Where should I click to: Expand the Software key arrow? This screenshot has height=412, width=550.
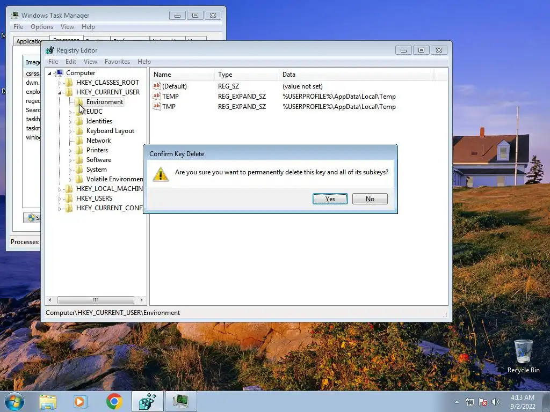click(x=70, y=160)
